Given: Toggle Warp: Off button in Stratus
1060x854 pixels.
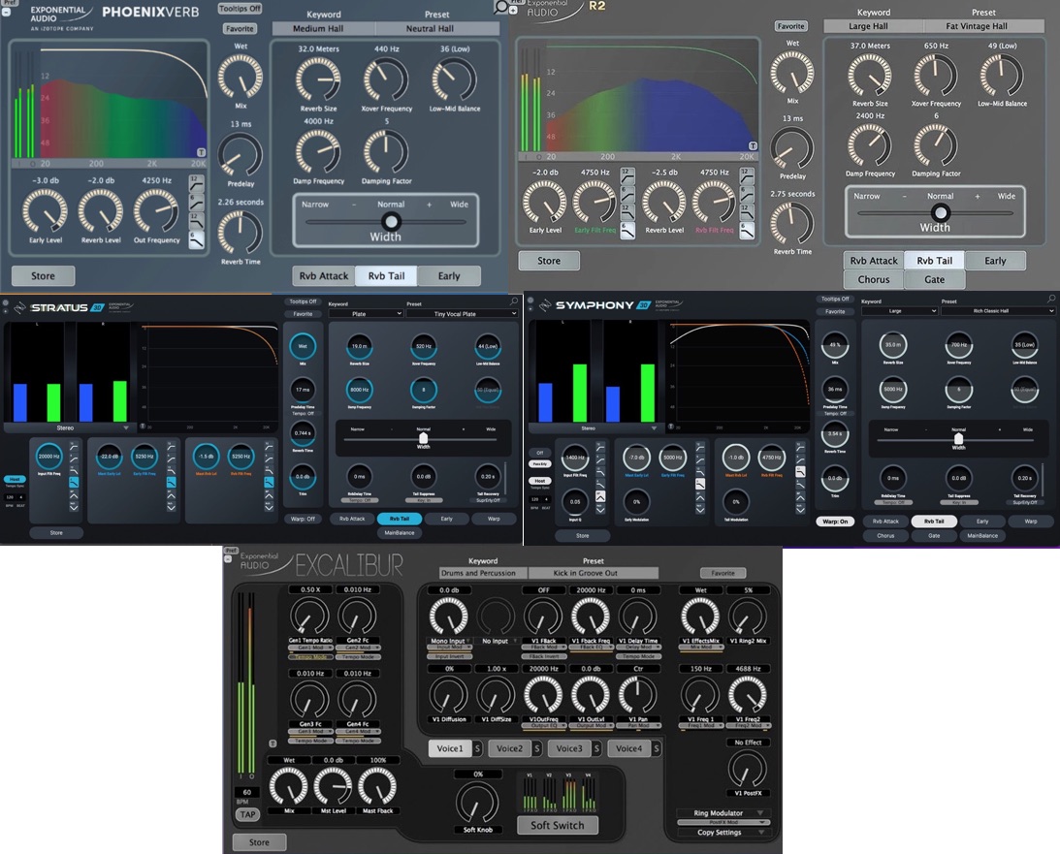Looking at the screenshot, I should point(303,520).
